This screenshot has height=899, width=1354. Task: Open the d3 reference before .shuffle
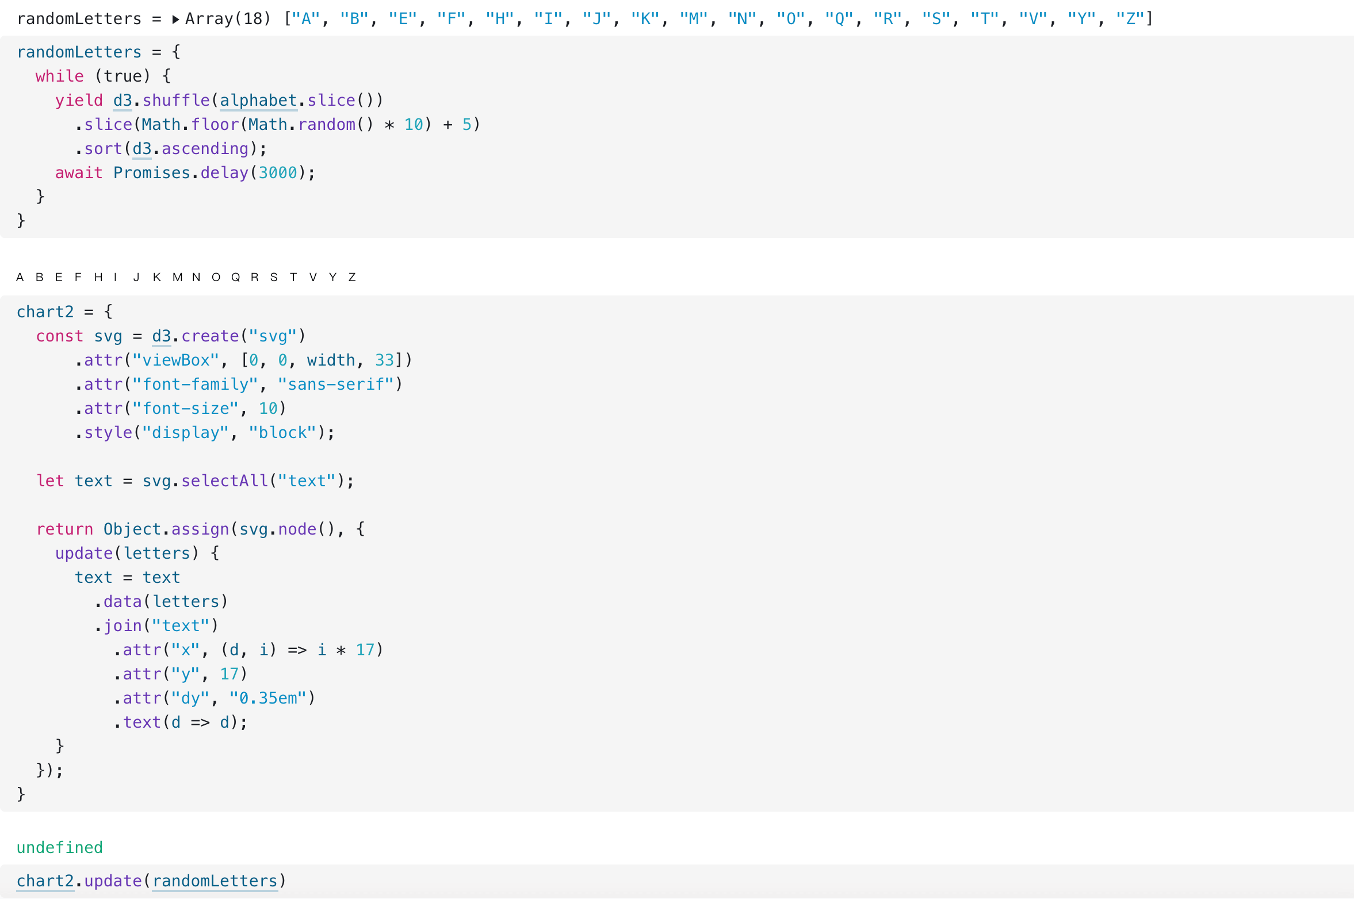tap(123, 101)
